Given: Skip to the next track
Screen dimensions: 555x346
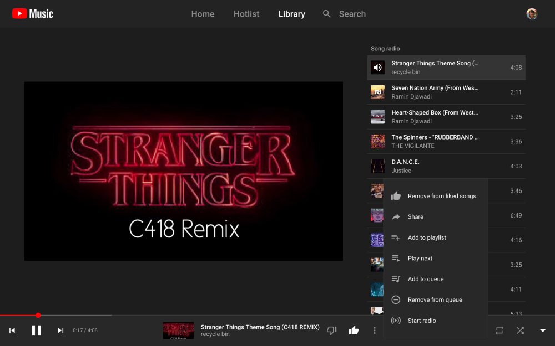Looking at the screenshot, I should [60, 330].
